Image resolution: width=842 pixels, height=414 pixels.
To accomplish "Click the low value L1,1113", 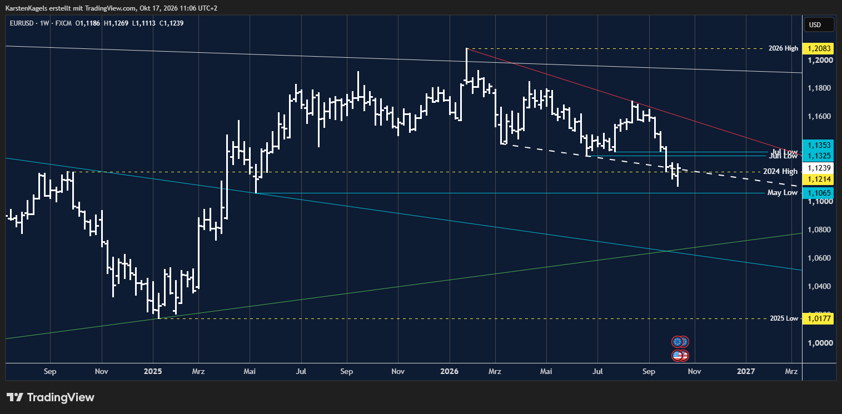I will pyautogui.click(x=143, y=23).
